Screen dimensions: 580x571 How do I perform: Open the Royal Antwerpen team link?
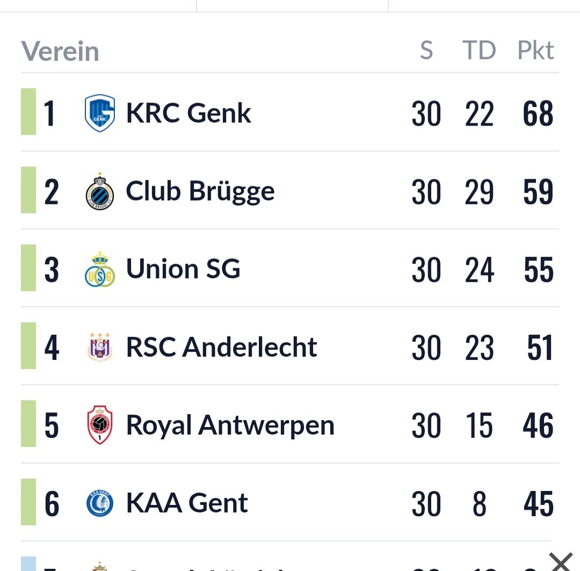point(230,425)
